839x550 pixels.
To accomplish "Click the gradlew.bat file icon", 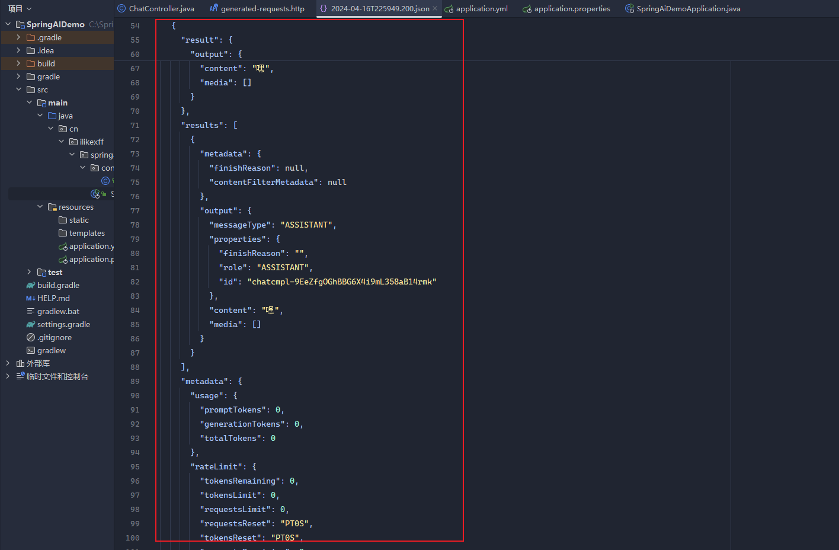I will 31,311.
